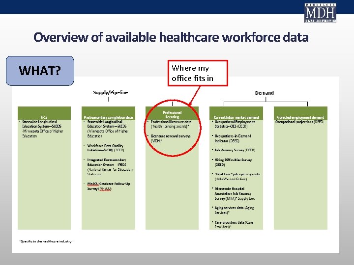Click the blue 'WHAT?' box
Screen dimensions: 354x265
[40, 71]
